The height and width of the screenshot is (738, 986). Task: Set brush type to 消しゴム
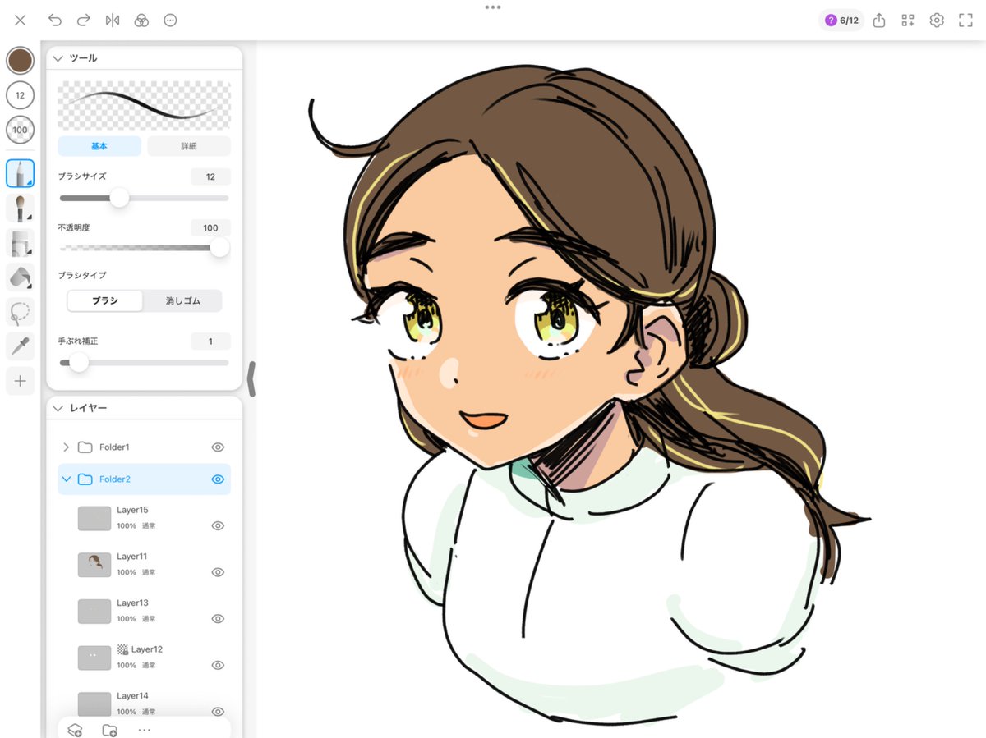[182, 300]
